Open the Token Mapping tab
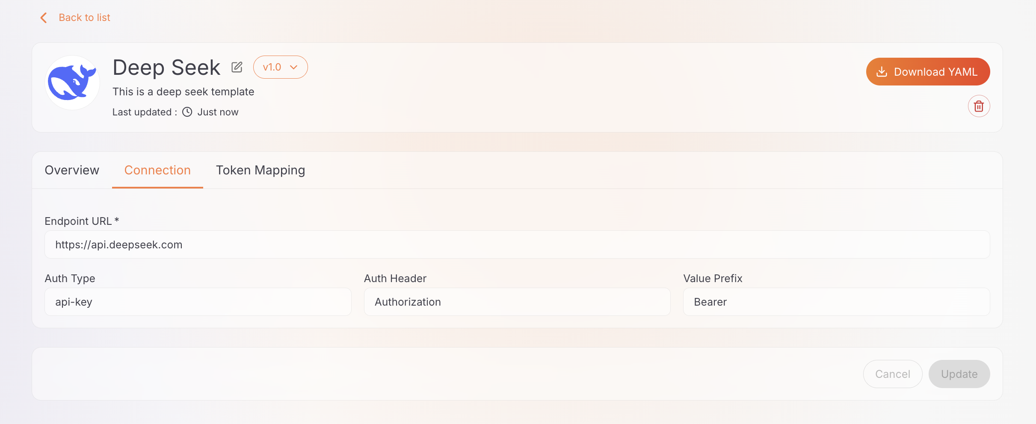The height and width of the screenshot is (424, 1036). click(x=260, y=170)
